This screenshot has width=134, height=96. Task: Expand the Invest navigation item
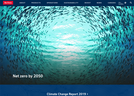coord(88,3)
